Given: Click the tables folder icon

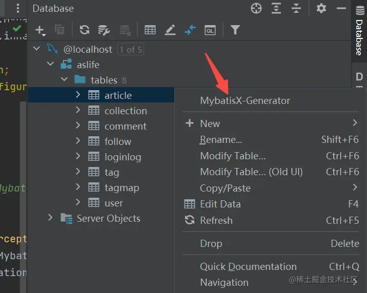Looking at the screenshot, I should pos(80,79).
